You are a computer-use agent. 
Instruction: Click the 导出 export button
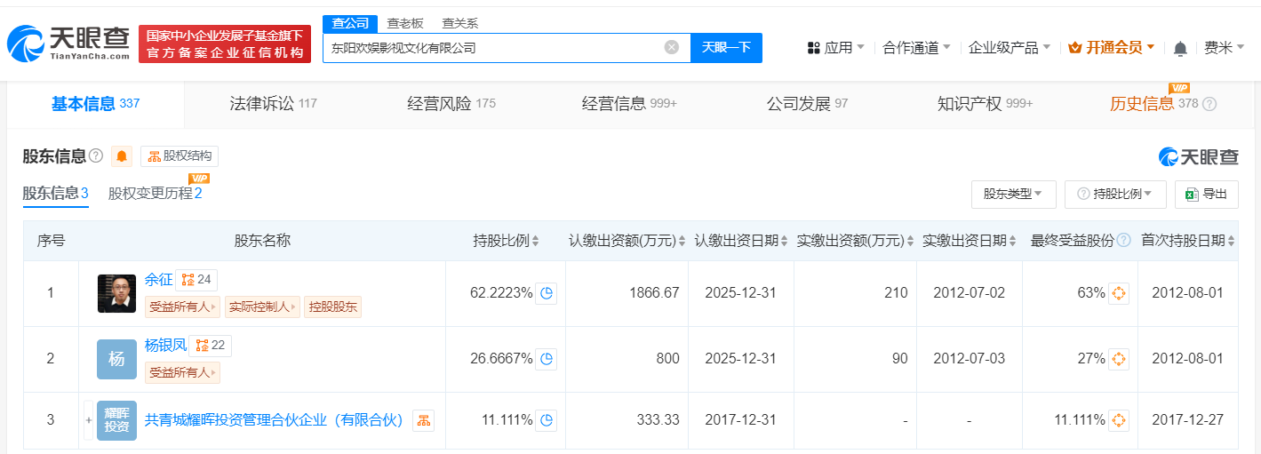(1206, 194)
